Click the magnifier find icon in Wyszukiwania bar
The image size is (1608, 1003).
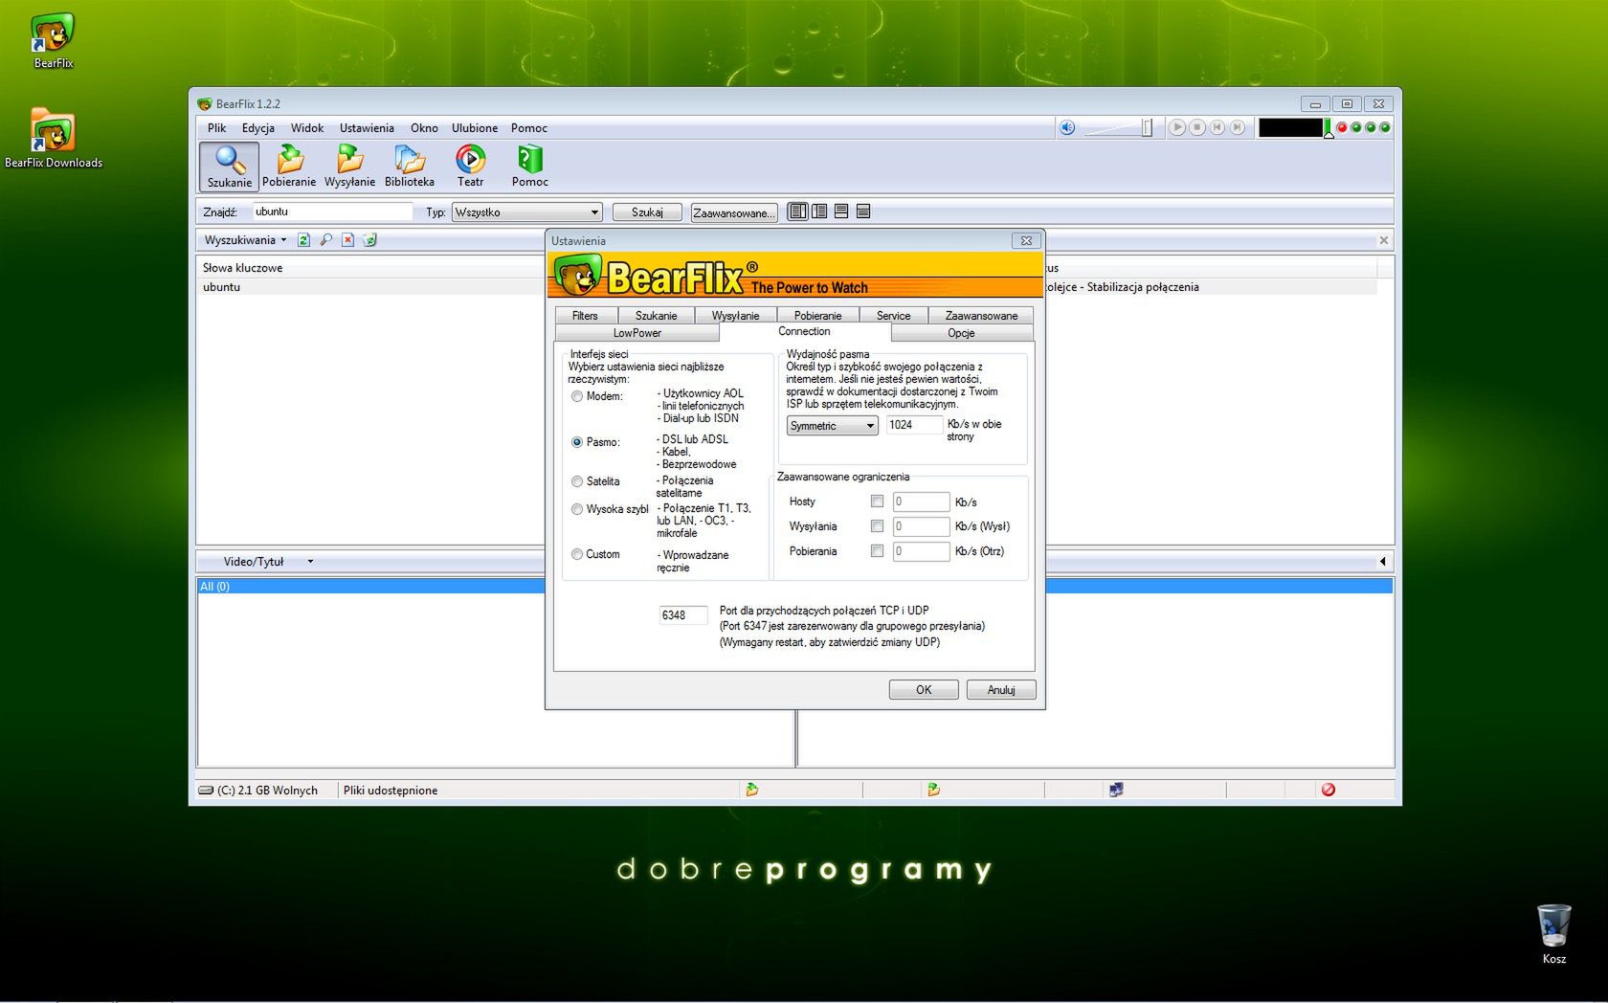[x=325, y=240]
